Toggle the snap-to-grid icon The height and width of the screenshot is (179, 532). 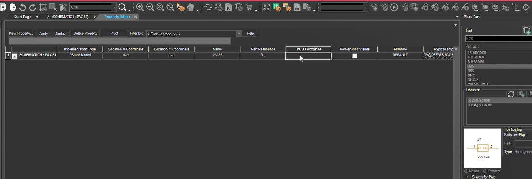coord(43,7)
